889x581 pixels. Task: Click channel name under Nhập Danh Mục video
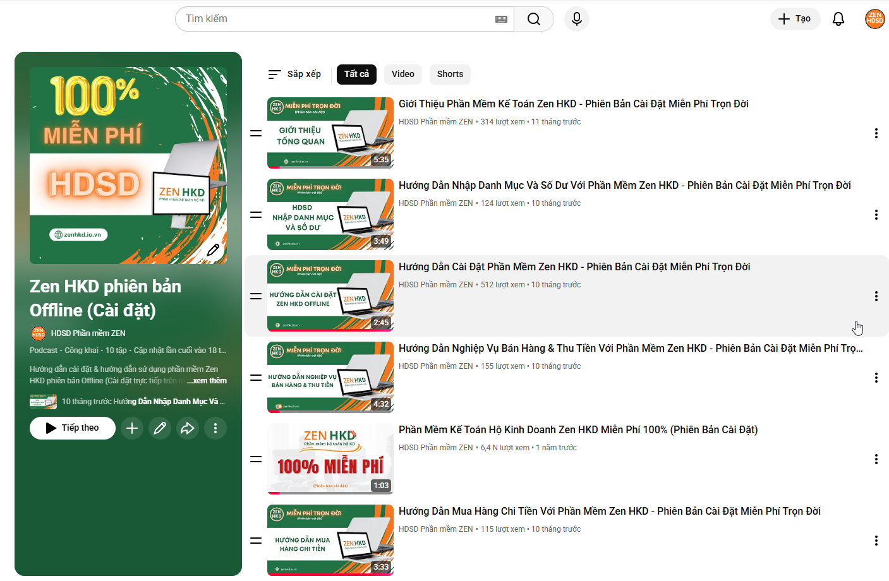tap(435, 203)
